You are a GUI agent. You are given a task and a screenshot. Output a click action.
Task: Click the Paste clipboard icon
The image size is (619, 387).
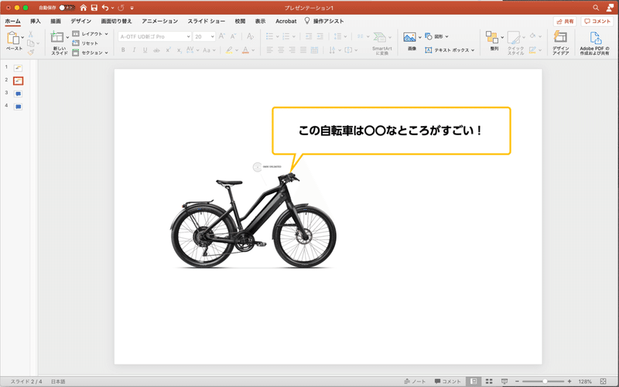13,38
